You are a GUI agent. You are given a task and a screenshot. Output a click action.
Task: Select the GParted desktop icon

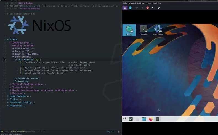coord(129,30)
